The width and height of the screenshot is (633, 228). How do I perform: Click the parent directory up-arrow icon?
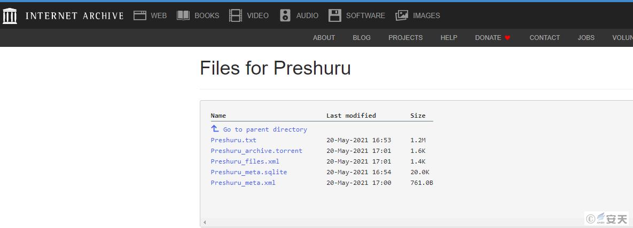215,129
